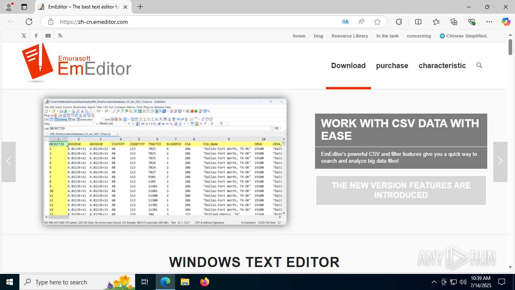Click the EmEditor logo
Viewport: 515px width, 290px height.
[77, 62]
